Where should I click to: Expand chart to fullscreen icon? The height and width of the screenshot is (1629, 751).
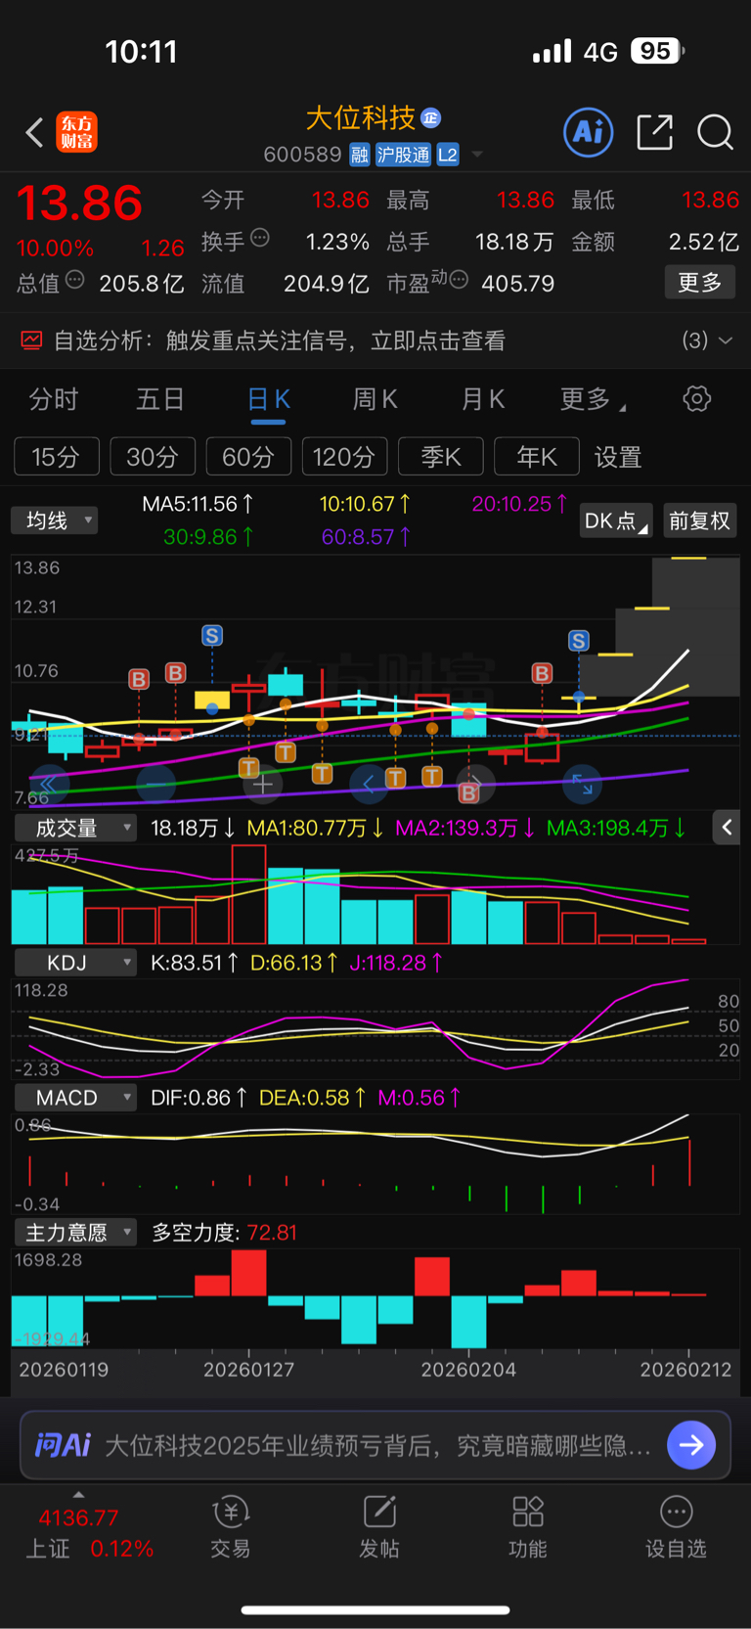pos(582,784)
